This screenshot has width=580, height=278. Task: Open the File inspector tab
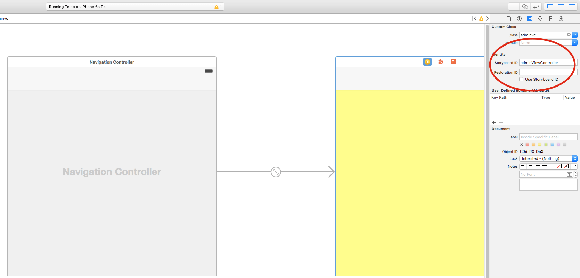pyautogui.click(x=509, y=19)
